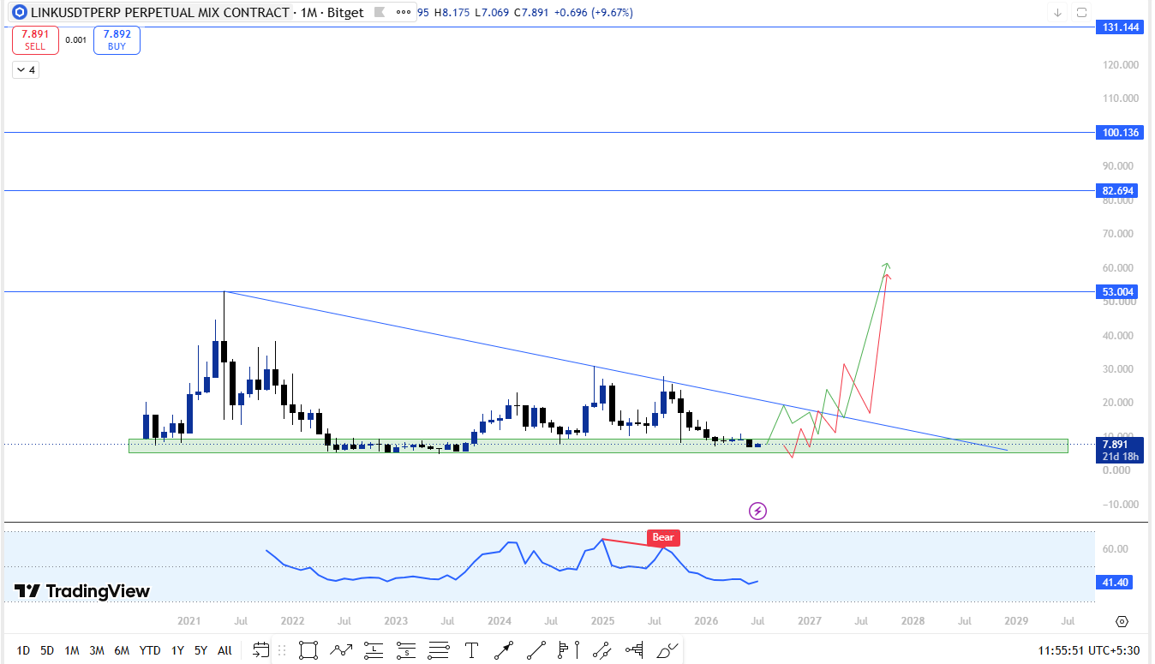
Task: Select the brush tool
Action: 667,650
